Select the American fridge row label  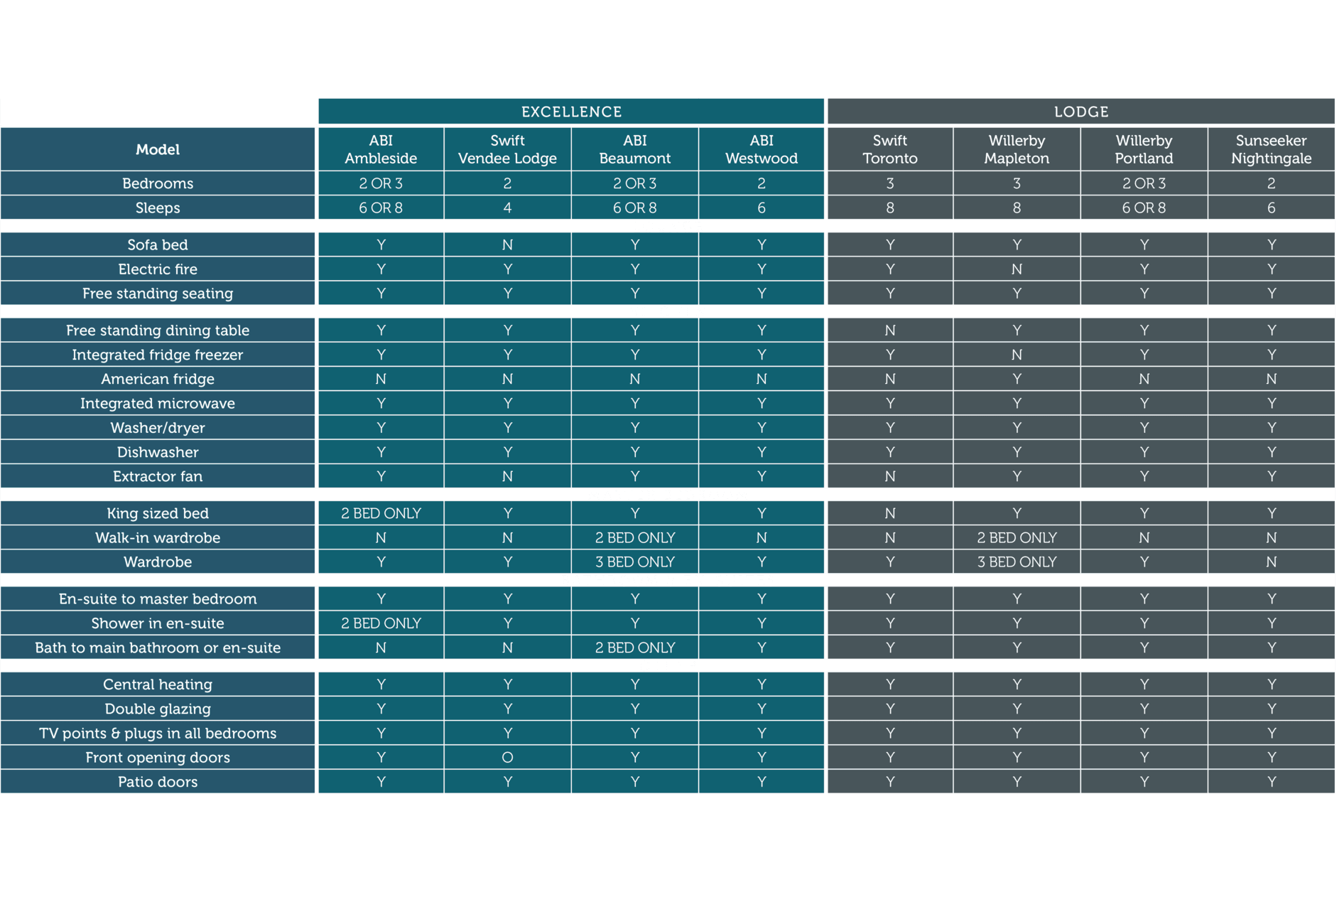point(158,379)
